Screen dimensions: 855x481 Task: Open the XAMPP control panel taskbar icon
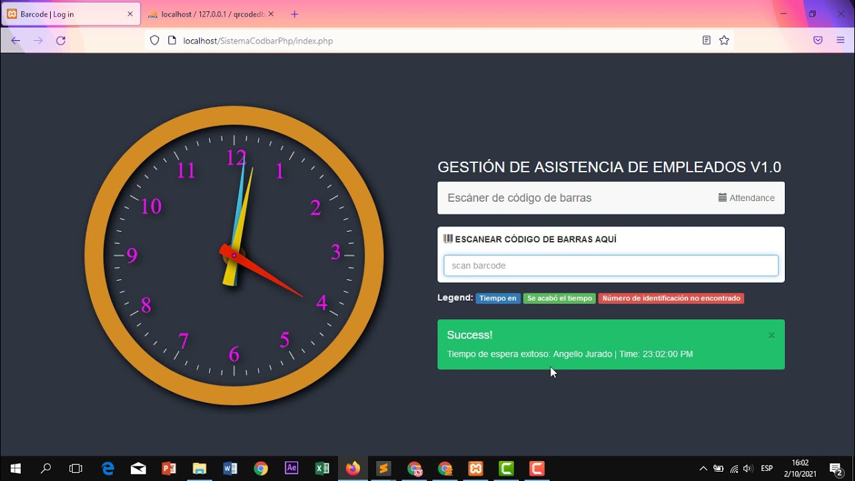(476, 468)
